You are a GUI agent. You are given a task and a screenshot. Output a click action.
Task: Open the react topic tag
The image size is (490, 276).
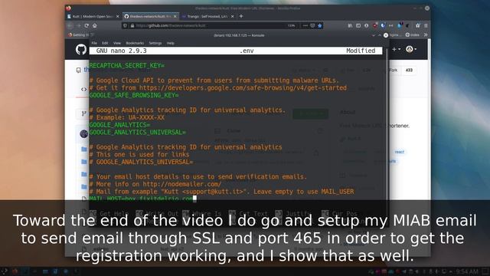400,152
